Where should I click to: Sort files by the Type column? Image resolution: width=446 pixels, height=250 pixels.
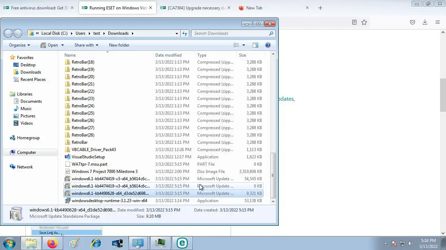click(216, 55)
